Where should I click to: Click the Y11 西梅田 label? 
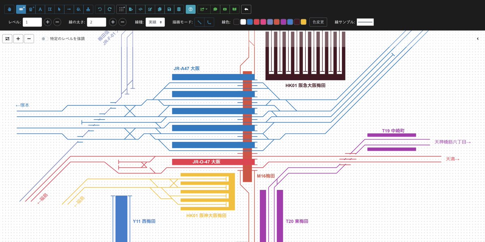click(144, 221)
